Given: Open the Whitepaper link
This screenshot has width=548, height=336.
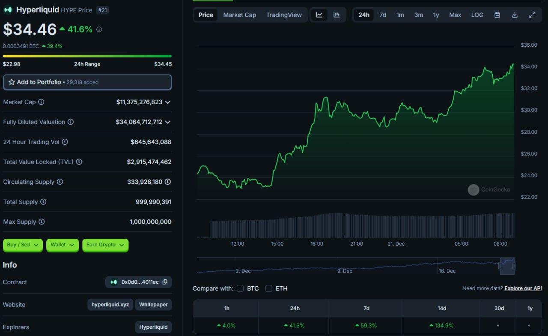Looking at the screenshot, I should point(153,305).
